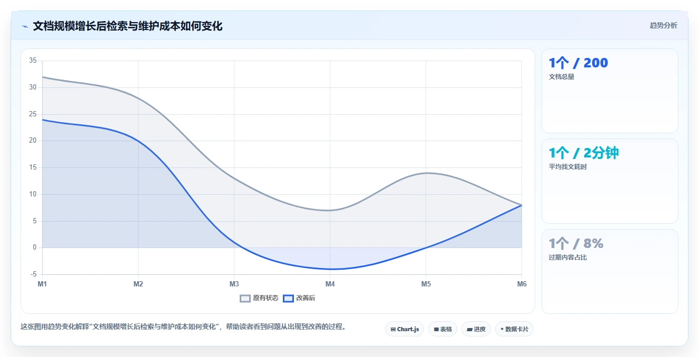Image resolution: width=699 pixels, height=357 pixels.
Task: Click the 35 y-axis label
Action: coord(33,61)
